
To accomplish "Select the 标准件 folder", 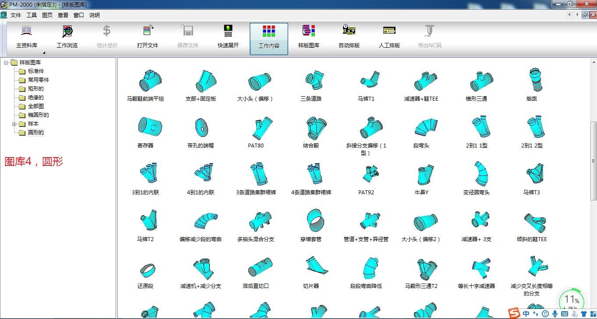I will (x=31, y=71).
